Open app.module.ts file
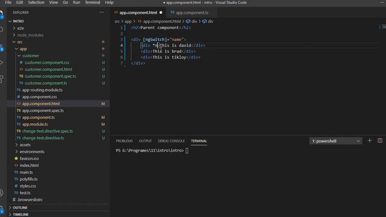This screenshot has height=217, width=386. click(x=35, y=125)
